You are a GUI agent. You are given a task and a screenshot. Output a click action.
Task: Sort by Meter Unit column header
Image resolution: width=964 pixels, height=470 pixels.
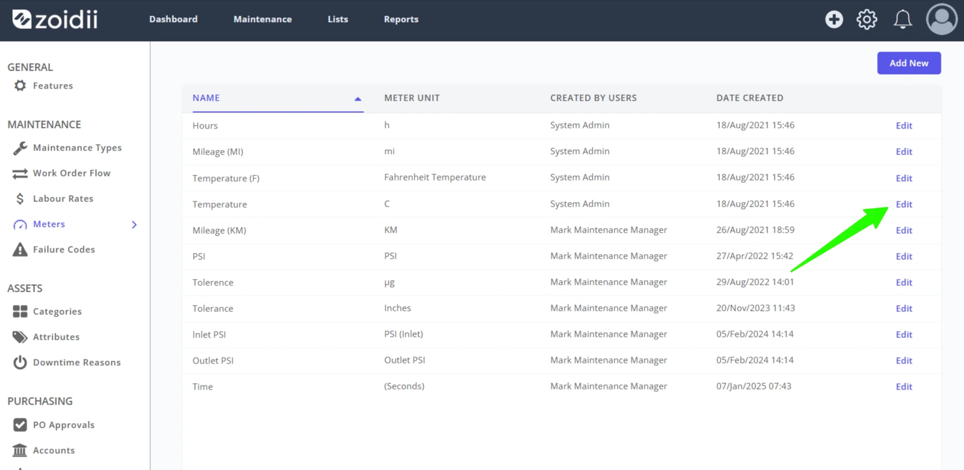pos(412,98)
